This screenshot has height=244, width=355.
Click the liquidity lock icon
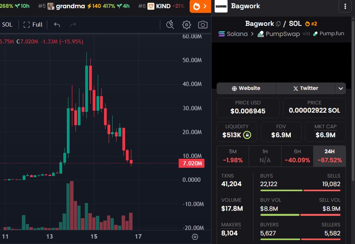247,135
